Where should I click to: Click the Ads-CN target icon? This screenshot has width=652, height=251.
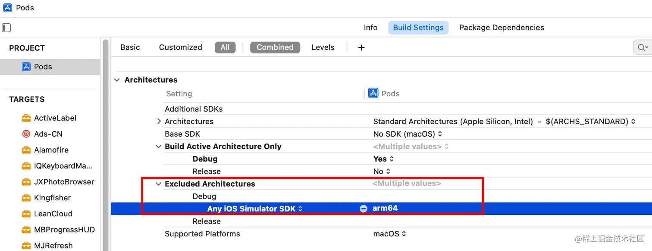pyautogui.click(x=26, y=134)
